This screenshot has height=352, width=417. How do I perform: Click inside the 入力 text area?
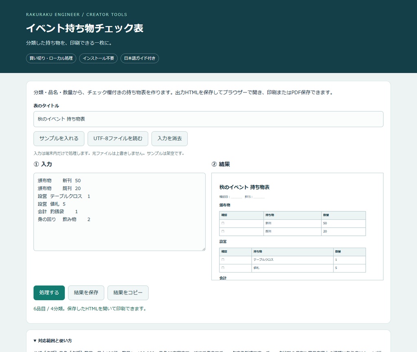119,212
